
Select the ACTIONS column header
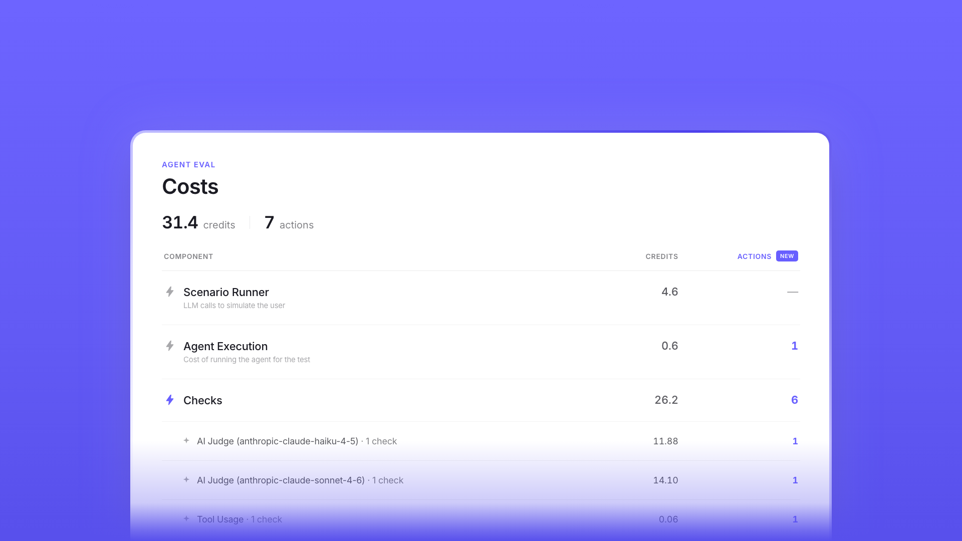(754, 256)
